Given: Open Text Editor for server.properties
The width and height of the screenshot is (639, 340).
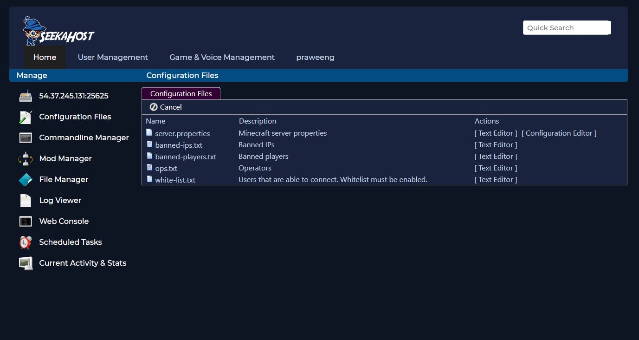Looking at the screenshot, I should click(x=496, y=133).
